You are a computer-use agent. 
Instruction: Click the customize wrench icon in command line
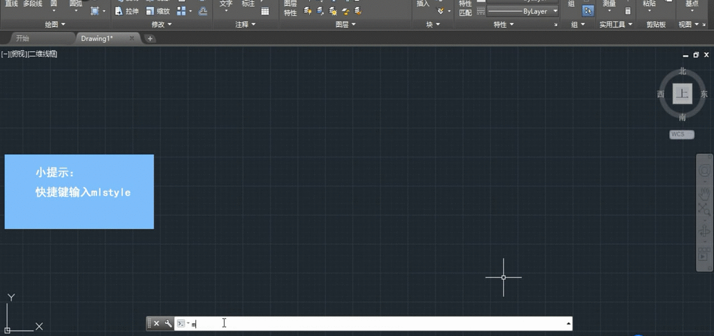(168, 323)
